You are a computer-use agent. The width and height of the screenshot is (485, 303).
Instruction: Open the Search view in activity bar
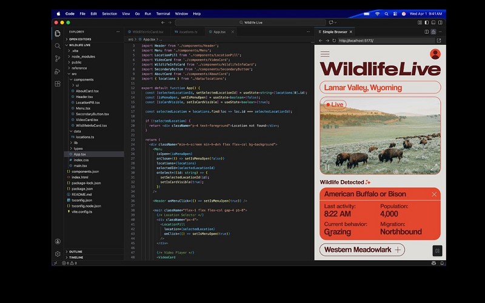58,46
